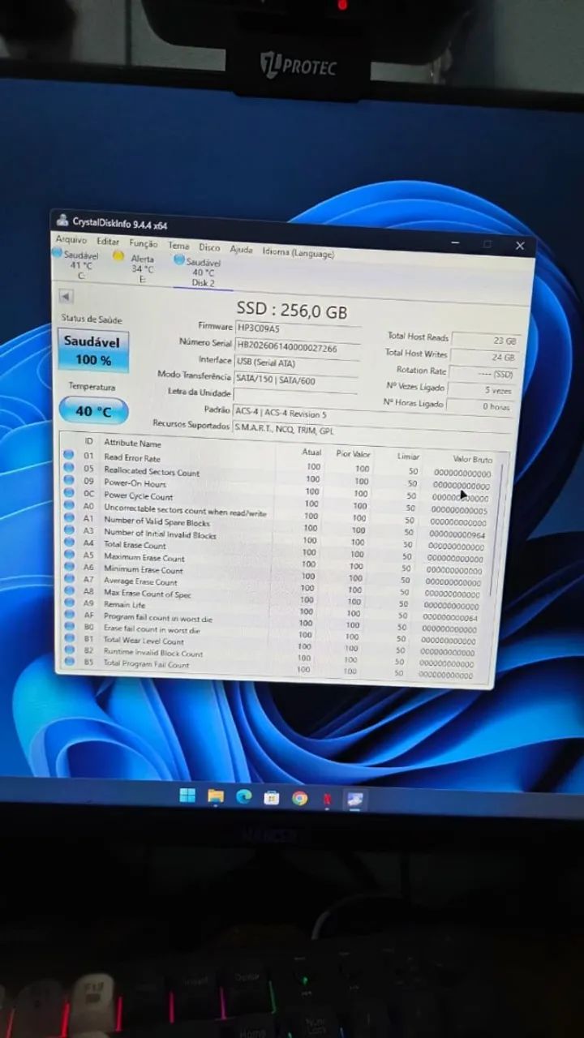Click the status icon for Reallocated Sectors Count

(x=69, y=468)
